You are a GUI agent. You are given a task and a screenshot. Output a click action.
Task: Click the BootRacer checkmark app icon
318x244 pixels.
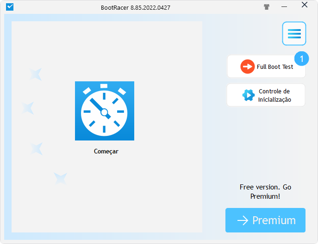point(10,7)
